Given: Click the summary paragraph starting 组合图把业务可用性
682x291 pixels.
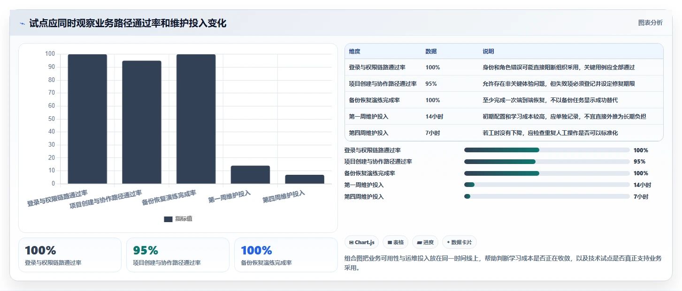Looking at the screenshot, I should 503,263.
